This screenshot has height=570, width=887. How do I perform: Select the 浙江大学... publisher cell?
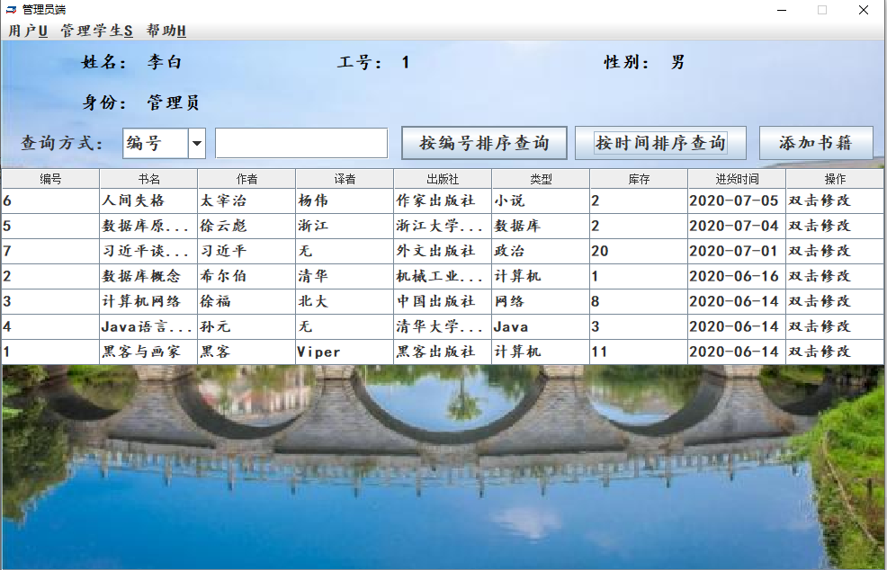(x=443, y=227)
